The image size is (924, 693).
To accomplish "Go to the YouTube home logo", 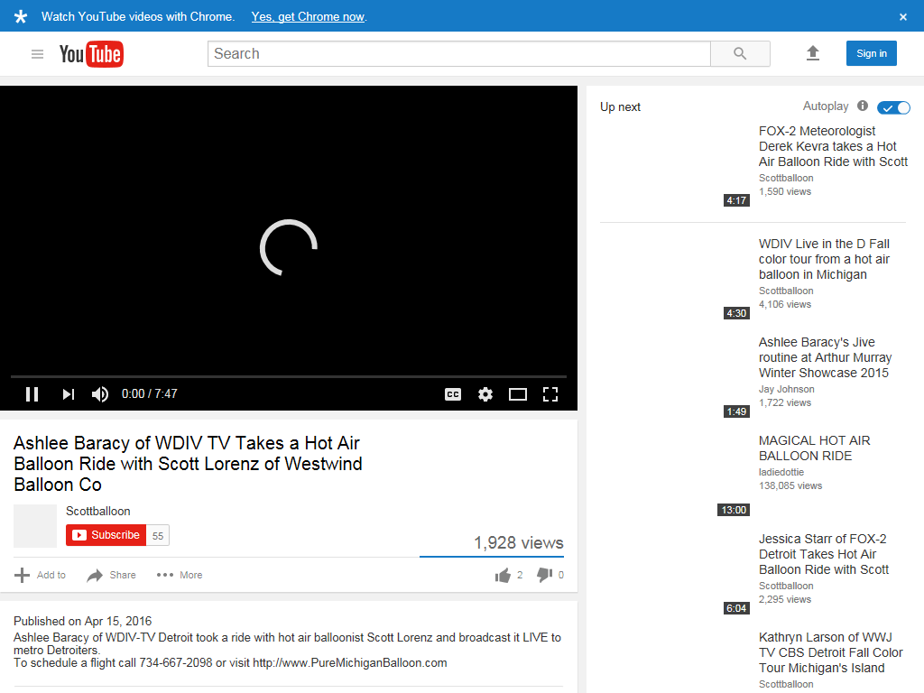I will 91,54.
